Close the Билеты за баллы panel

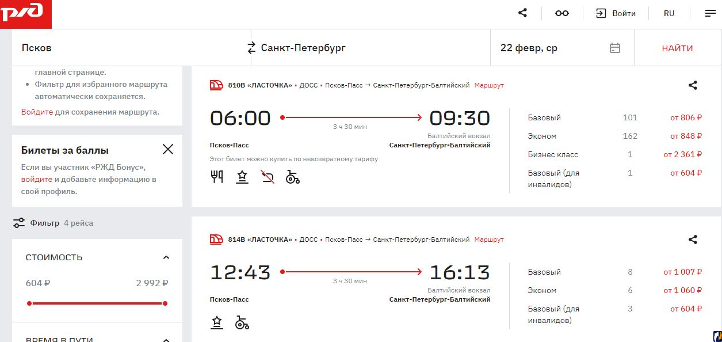167,150
